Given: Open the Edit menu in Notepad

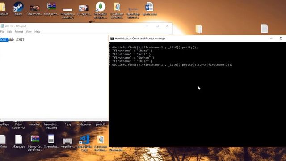Looking at the screenshot, I should (x=9, y=32).
